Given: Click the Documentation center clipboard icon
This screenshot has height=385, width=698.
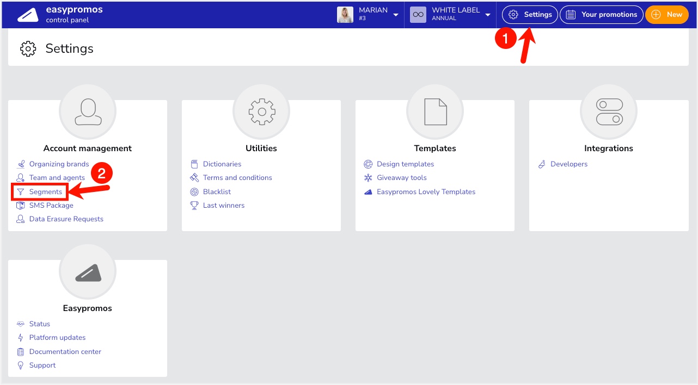Looking at the screenshot, I should (21, 351).
